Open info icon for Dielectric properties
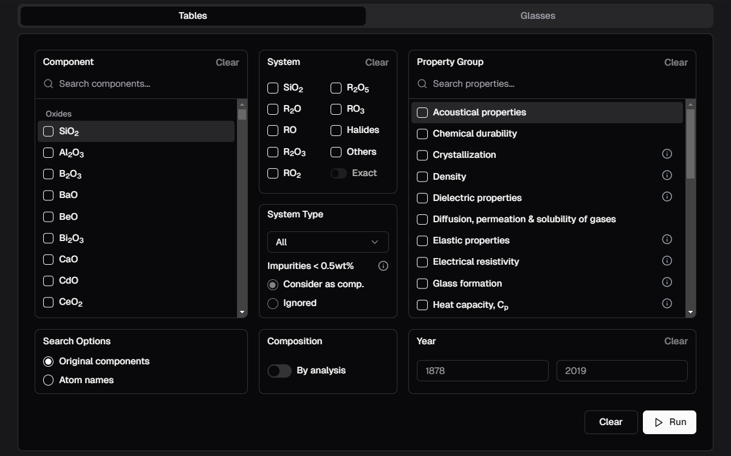This screenshot has width=731, height=456. (667, 197)
